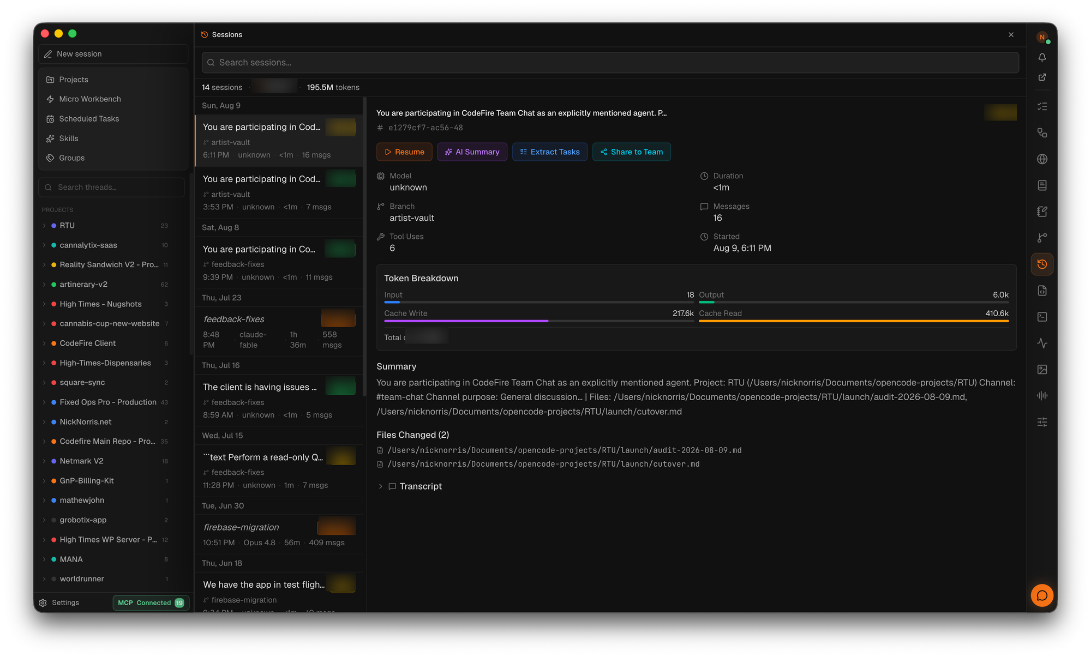Open the sliders configuration panel icon
Image resolution: width=1091 pixels, height=657 pixels.
(x=1042, y=422)
